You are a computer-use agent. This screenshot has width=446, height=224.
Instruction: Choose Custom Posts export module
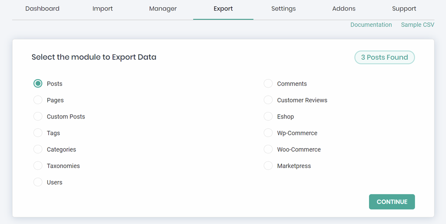(x=38, y=116)
